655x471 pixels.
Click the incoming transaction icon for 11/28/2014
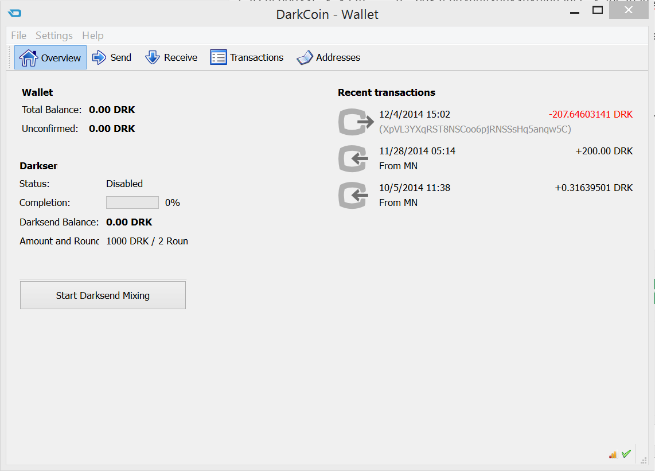[x=353, y=158]
